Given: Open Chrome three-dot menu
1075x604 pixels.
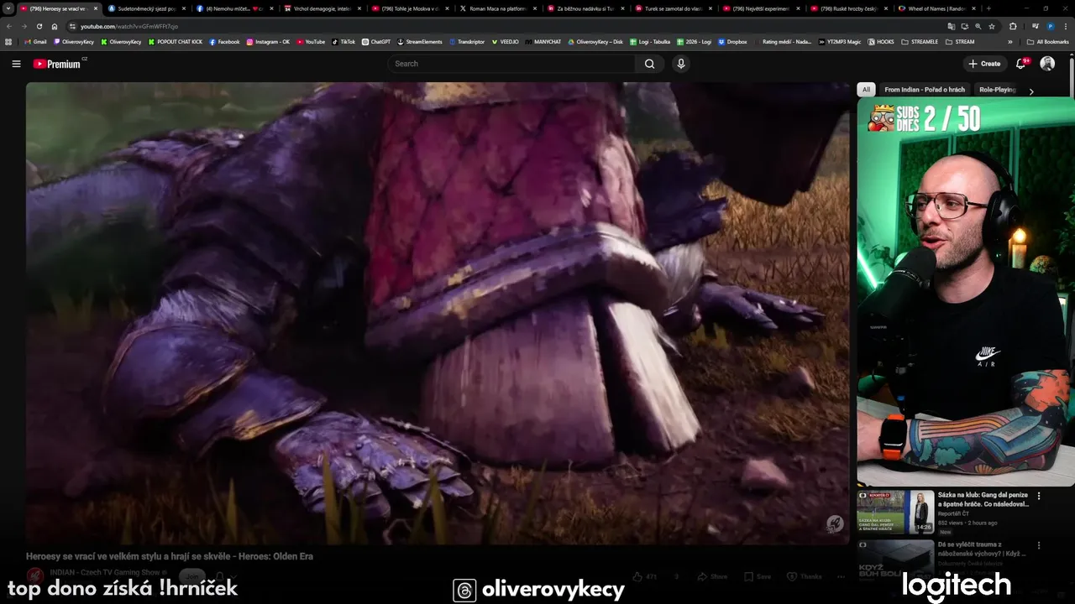Looking at the screenshot, I should (1066, 26).
